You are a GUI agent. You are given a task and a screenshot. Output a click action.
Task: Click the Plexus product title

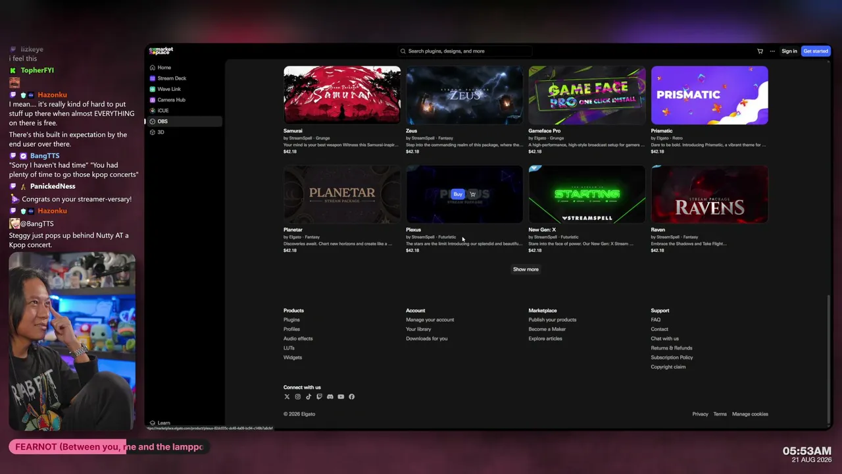[x=413, y=230]
